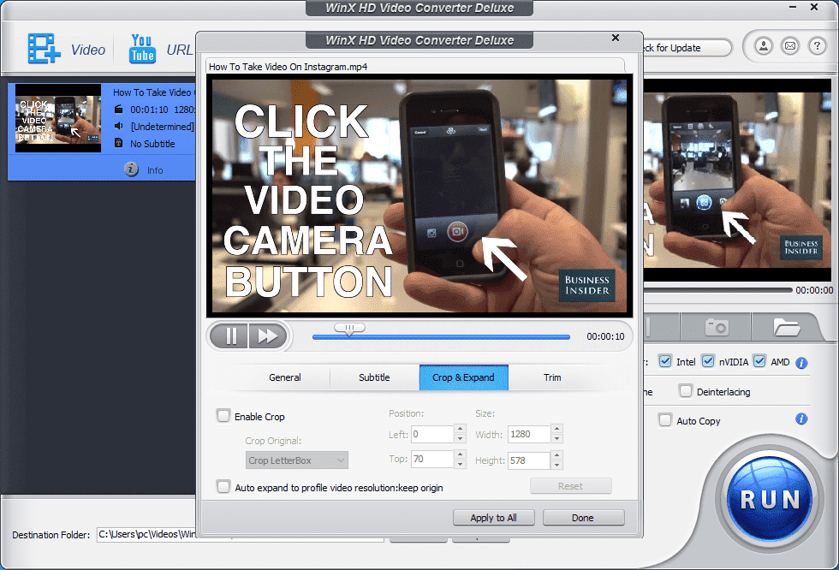Enable the Crop checkbox
This screenshot has height=570, width=839.
(x=223, y=415)
